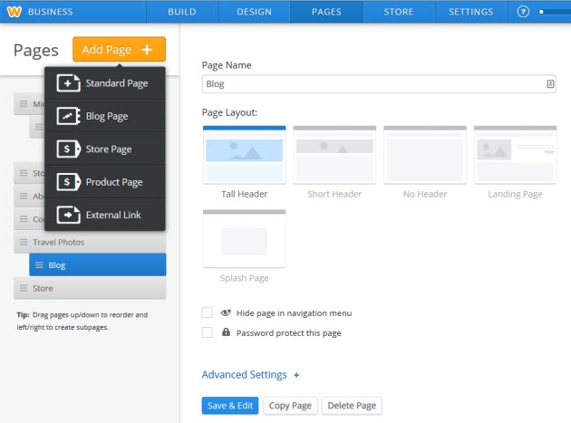Click the slider control in top bar
This screenshot has width=571, height=423.
(555, 12)
